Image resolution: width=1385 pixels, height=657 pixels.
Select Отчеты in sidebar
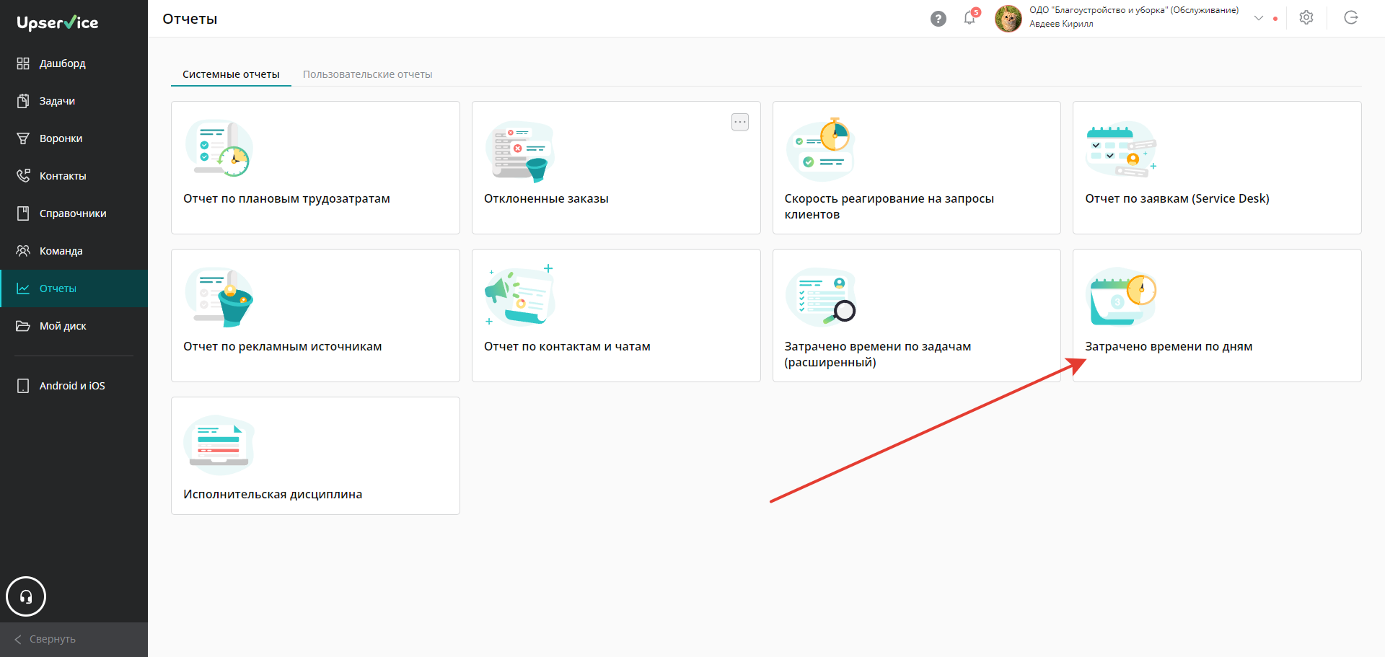click(x=74, y=288)
